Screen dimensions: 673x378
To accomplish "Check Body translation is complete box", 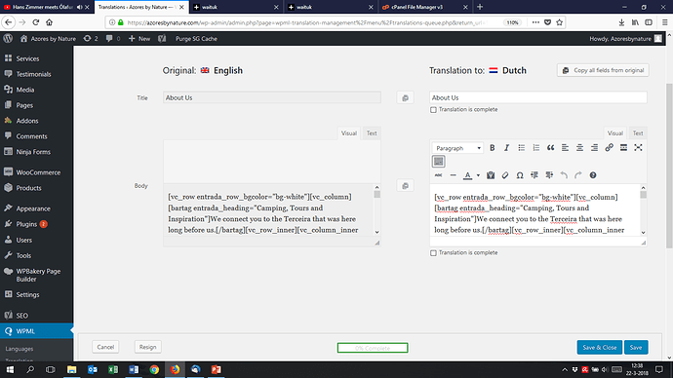I will point(433,253).
